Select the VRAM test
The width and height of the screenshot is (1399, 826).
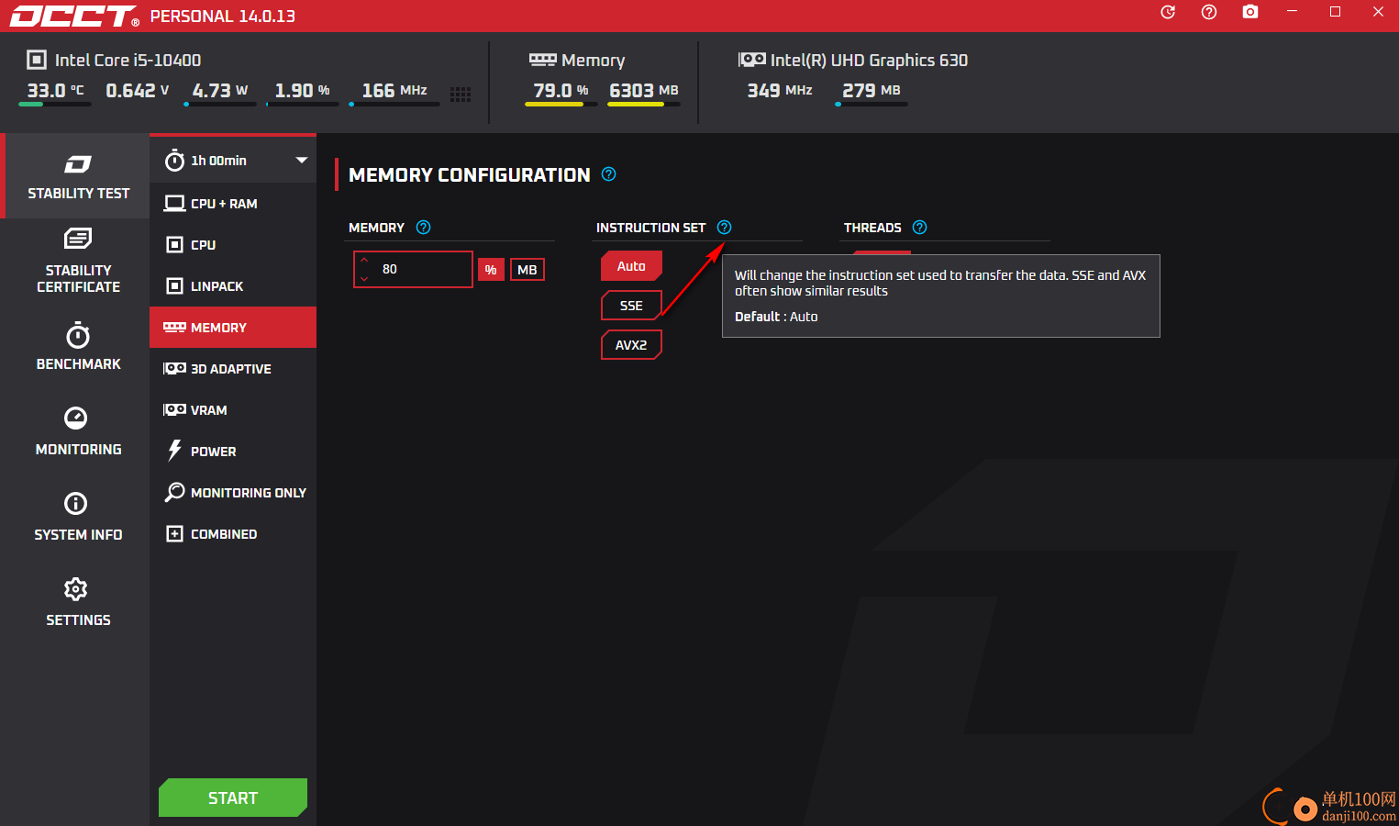233,410
